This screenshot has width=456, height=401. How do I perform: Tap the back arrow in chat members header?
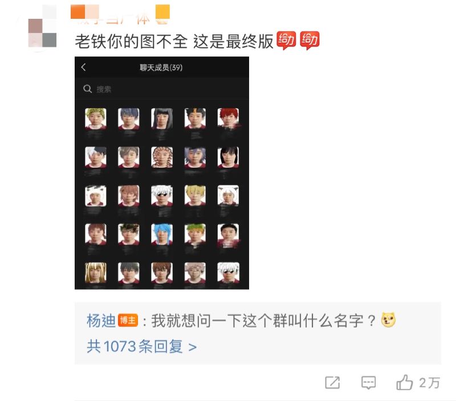tap(83, 67)
